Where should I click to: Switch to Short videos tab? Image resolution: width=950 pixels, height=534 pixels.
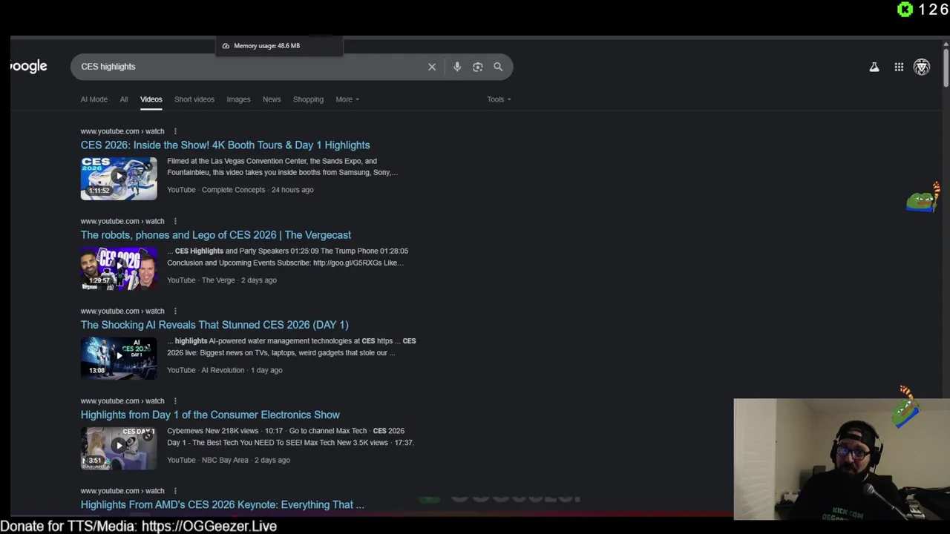click(x=194, y=99)
